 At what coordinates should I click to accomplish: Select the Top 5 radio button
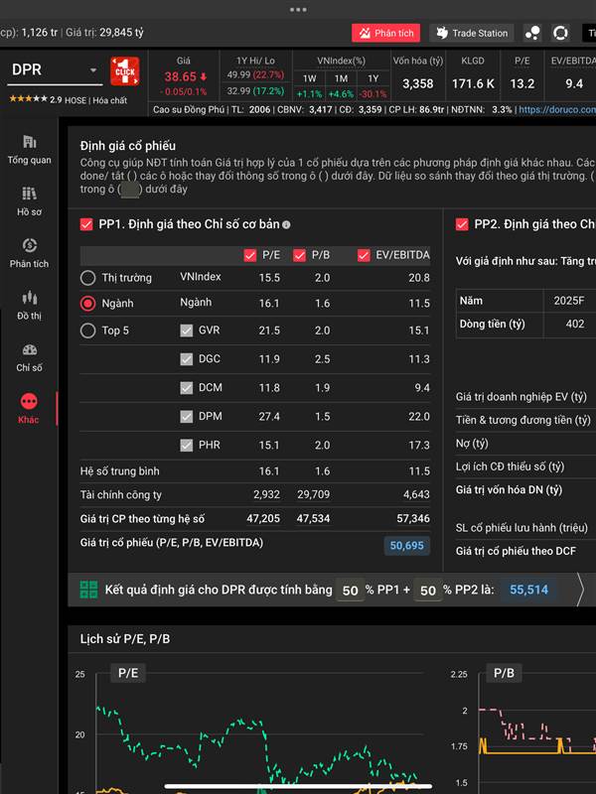coord(88,331)
